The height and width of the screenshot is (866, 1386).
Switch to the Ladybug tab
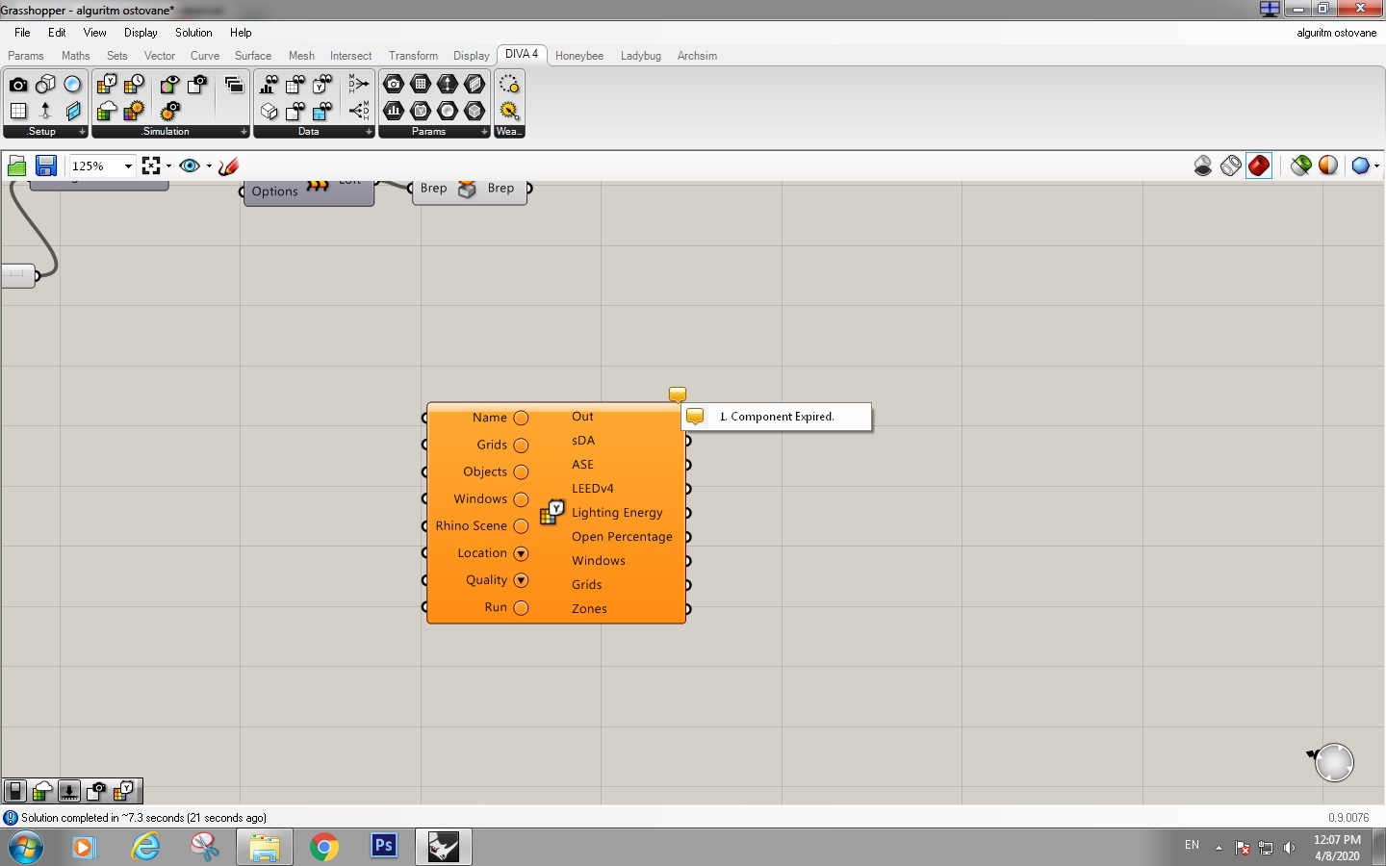(x=641, y=56)
